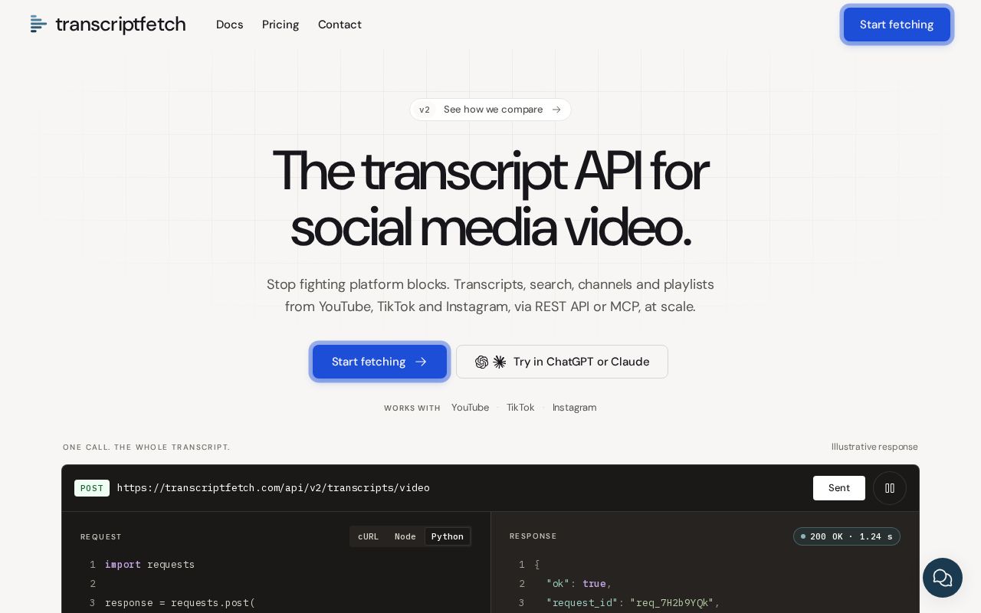Click the 'ONE CALL. THE WHOLE TRANSCRIPT.' label
Viewport: 981px width, 613px height.
(146, 447)
